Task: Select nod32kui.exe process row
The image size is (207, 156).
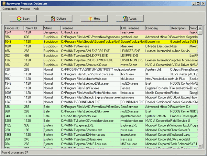Action: click(101, 83)
